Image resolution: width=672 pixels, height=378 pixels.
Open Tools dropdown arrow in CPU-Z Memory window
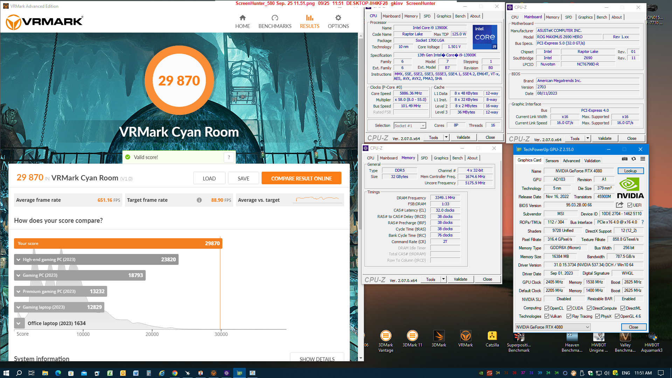click(443, 279)
